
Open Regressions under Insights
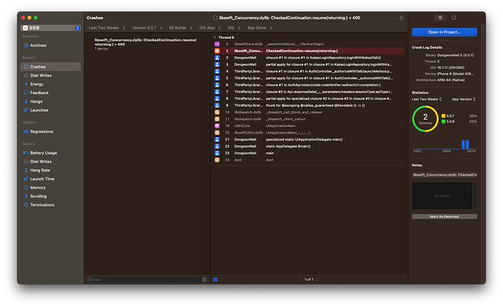point(38,131)
